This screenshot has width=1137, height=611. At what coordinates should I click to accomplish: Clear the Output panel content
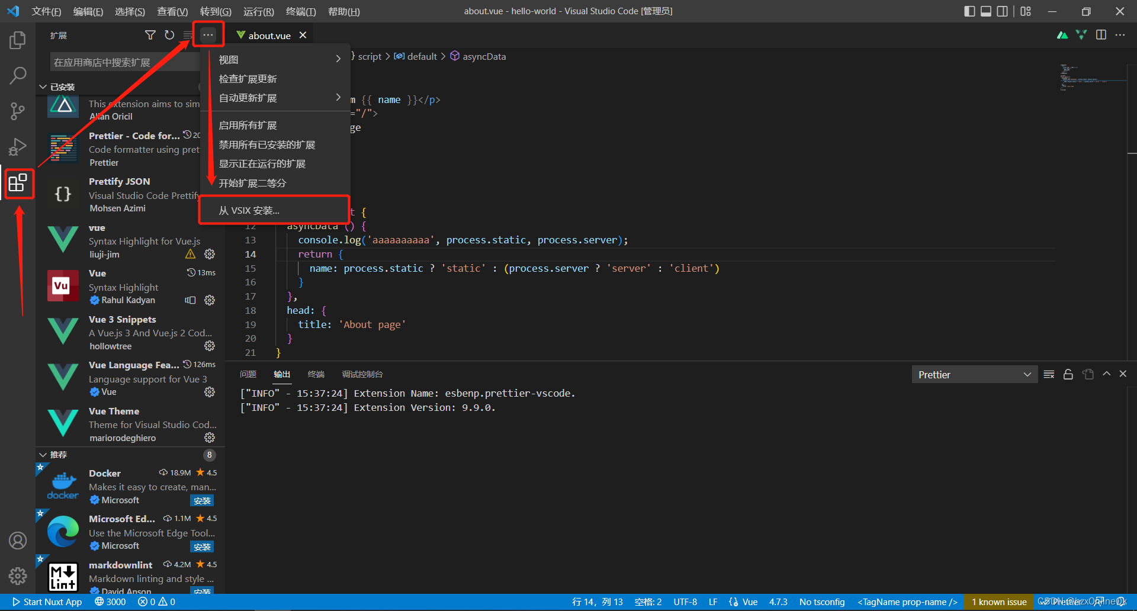(x=1048, y=374)
